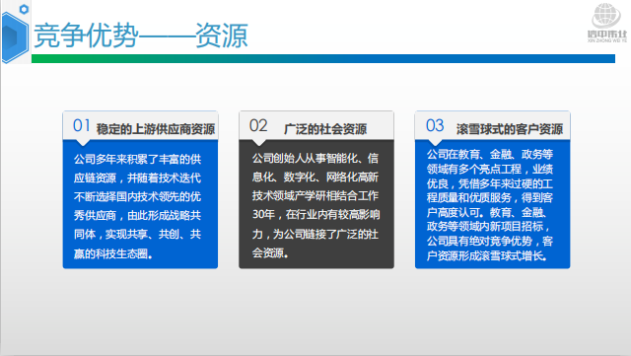Click the blue card text about 供应链资源
The width and height of the screenshot is (631, 356).
(137, 206)
